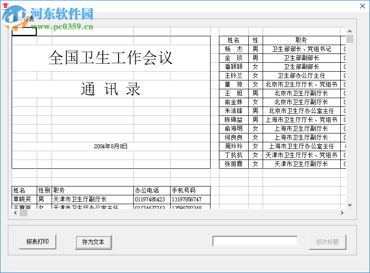Select the 性别 header in lower table

point(44,191)
